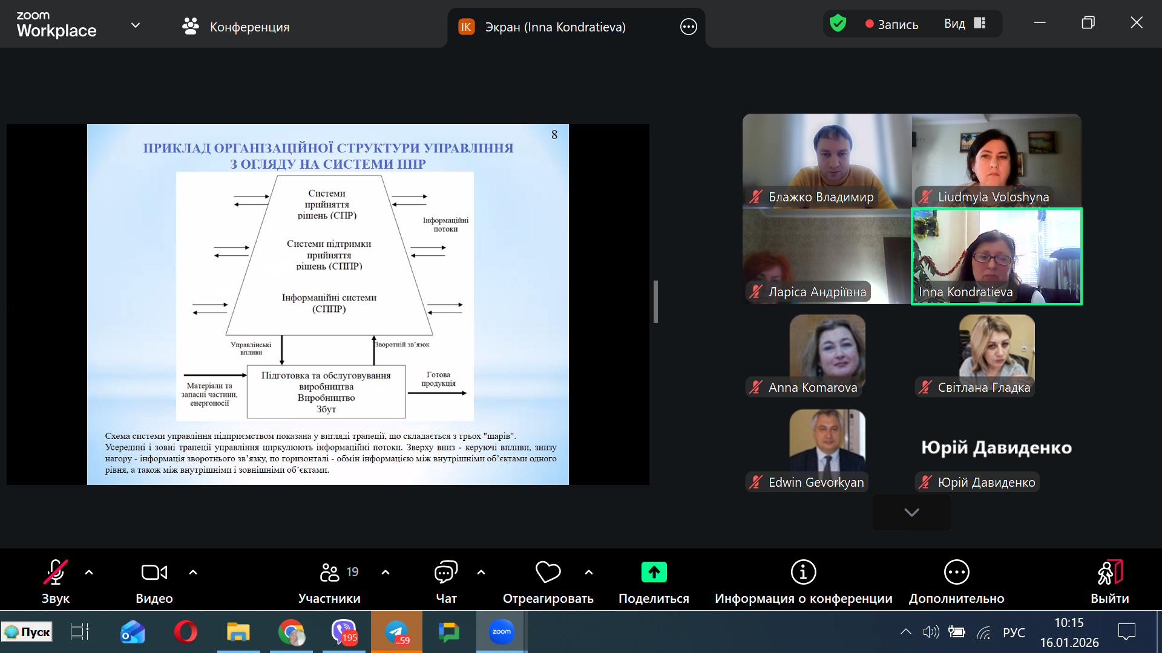Click the Запись recording indicator

891,24
